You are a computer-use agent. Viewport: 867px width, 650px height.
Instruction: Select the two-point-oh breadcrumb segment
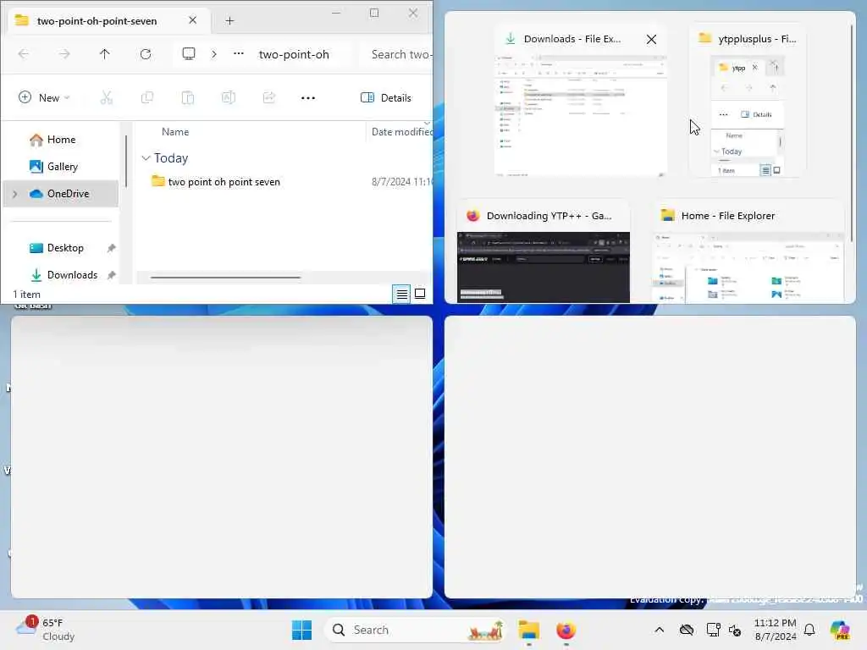(294, 54)
